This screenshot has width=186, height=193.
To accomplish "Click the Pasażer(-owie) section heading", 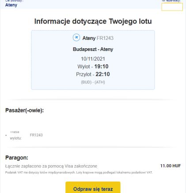I will [x=24, y=110].
